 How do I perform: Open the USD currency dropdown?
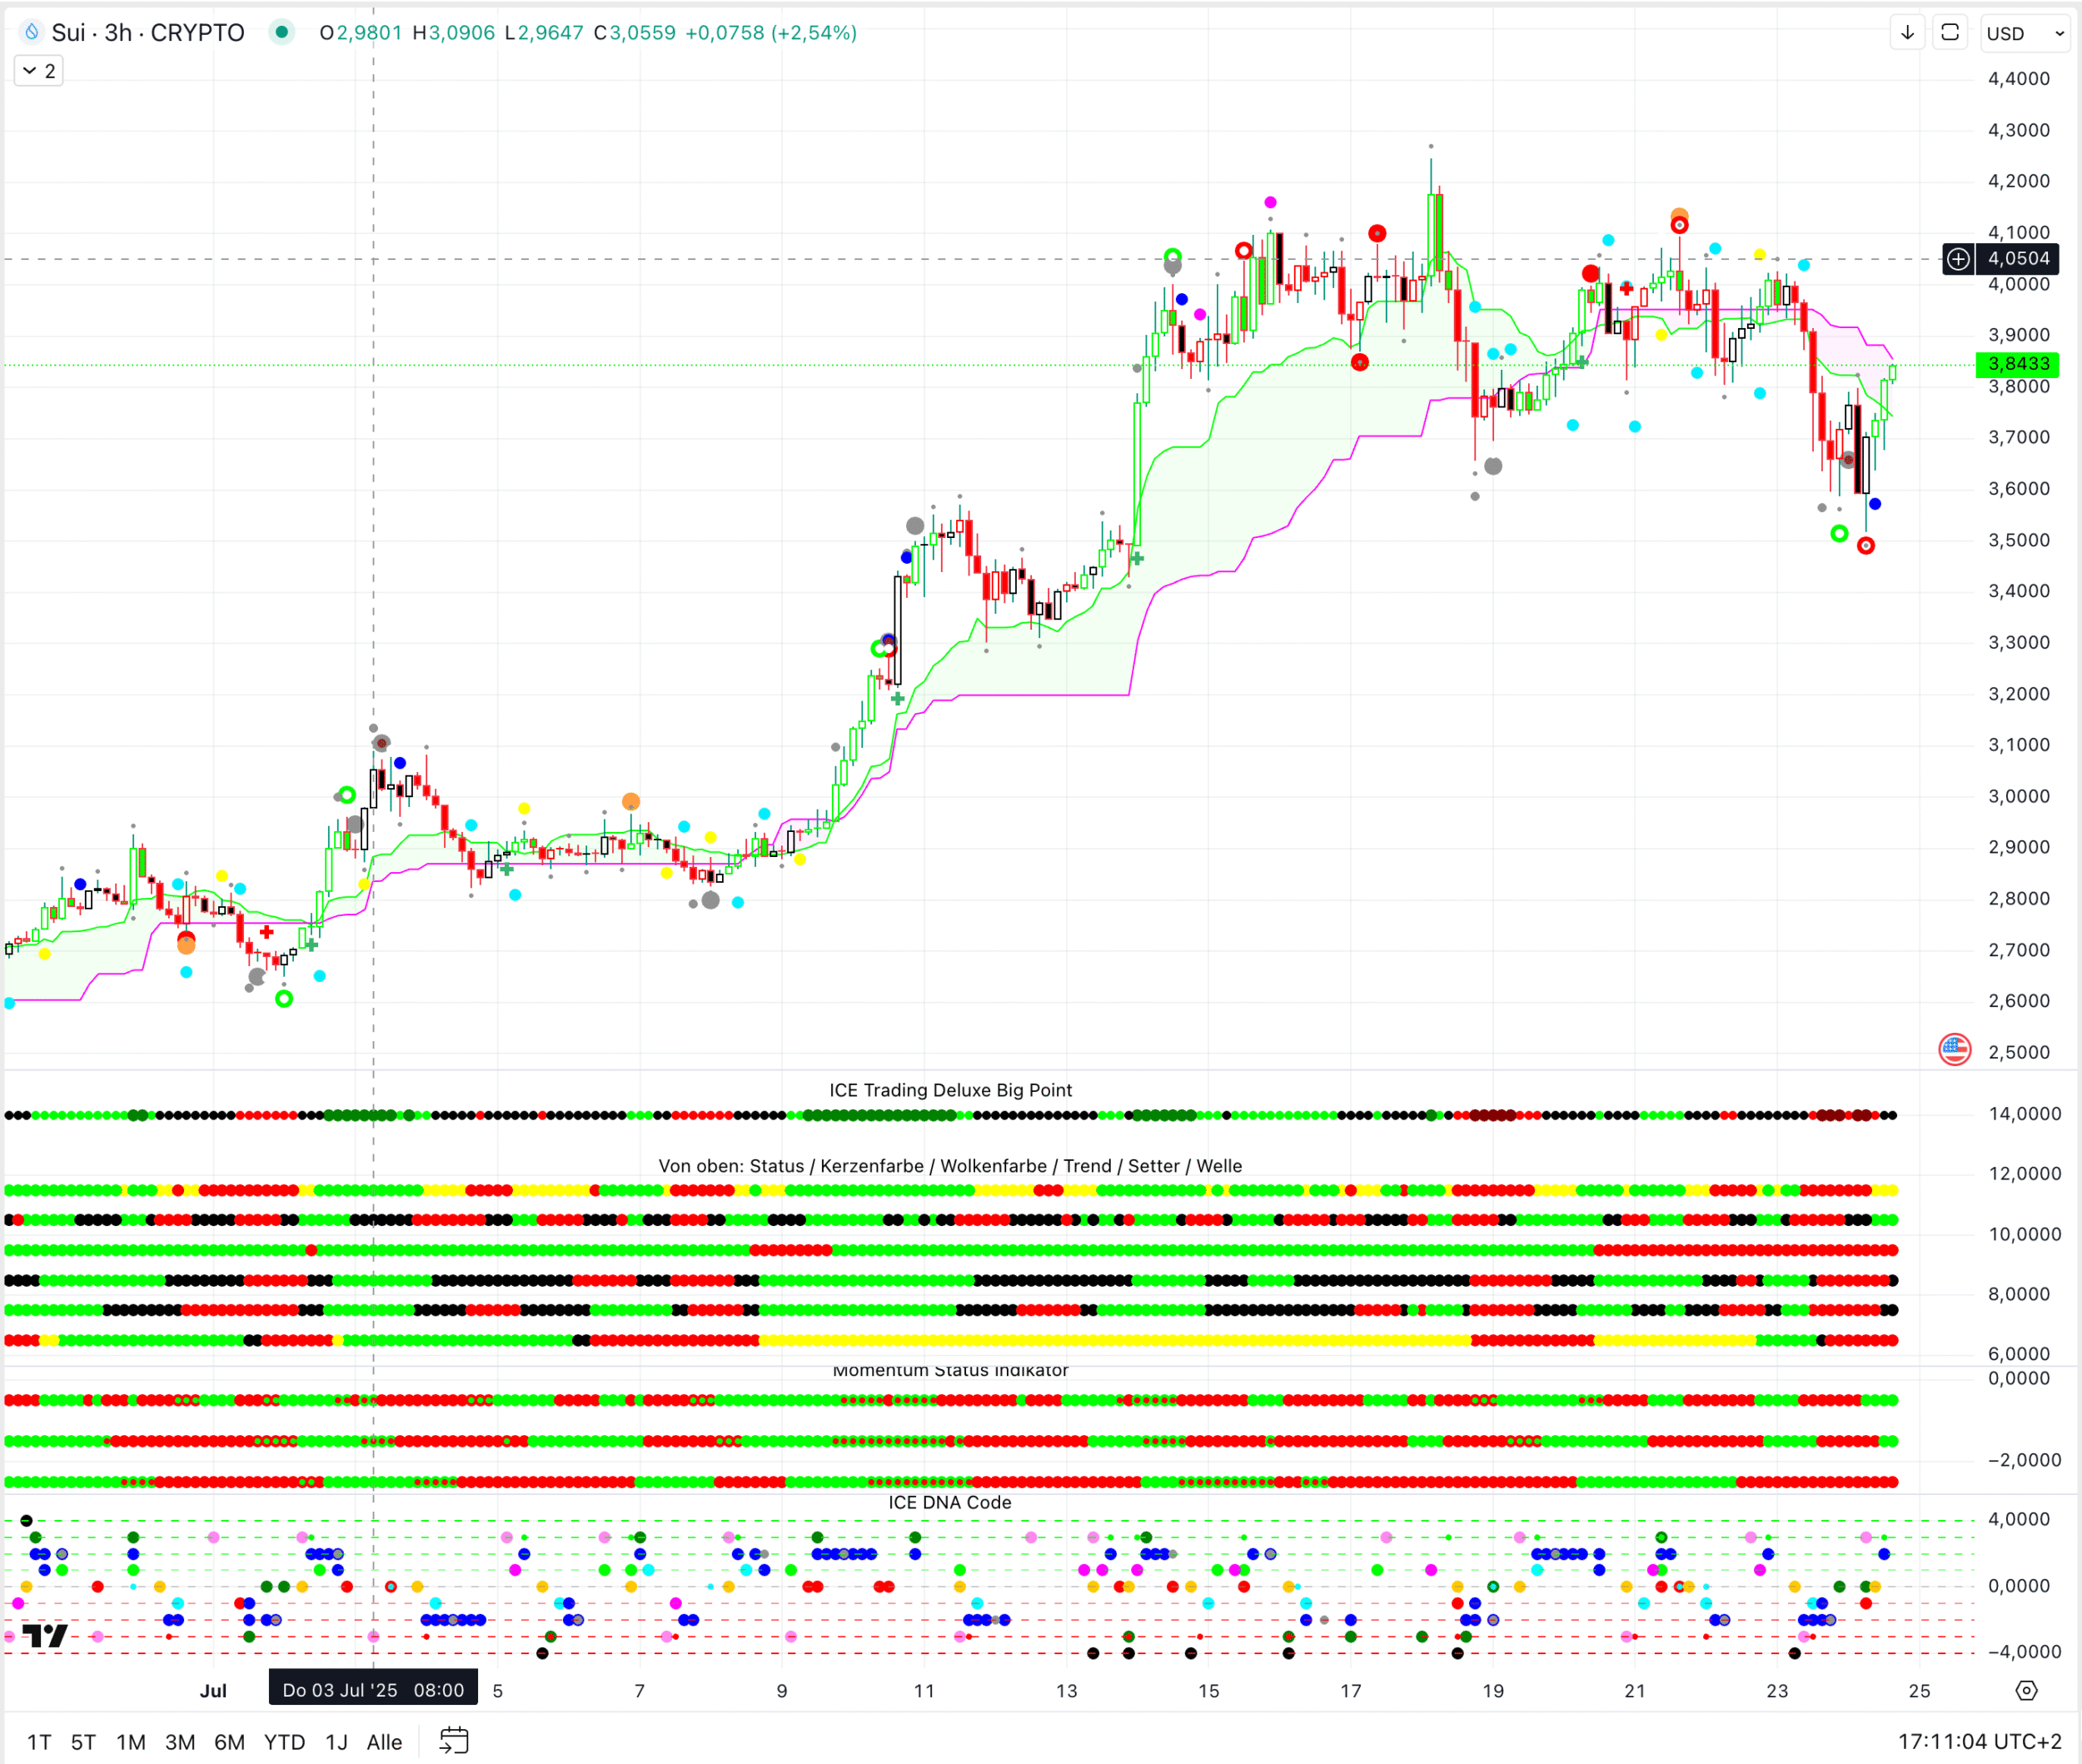pyautogui.click(x=2024, y=33)
